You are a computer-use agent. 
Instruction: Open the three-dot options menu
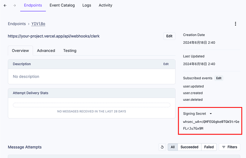click(x=235, y=24)
